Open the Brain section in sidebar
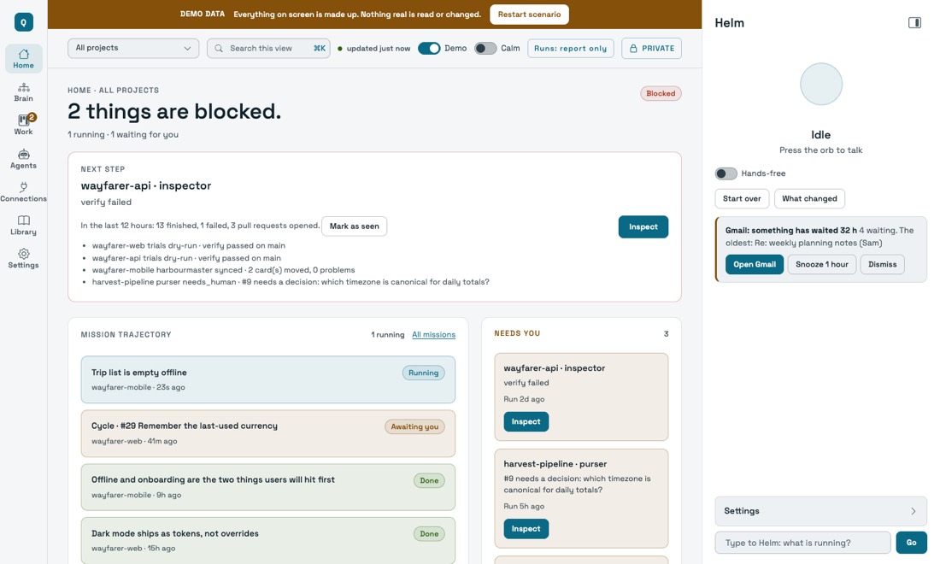 23,91
